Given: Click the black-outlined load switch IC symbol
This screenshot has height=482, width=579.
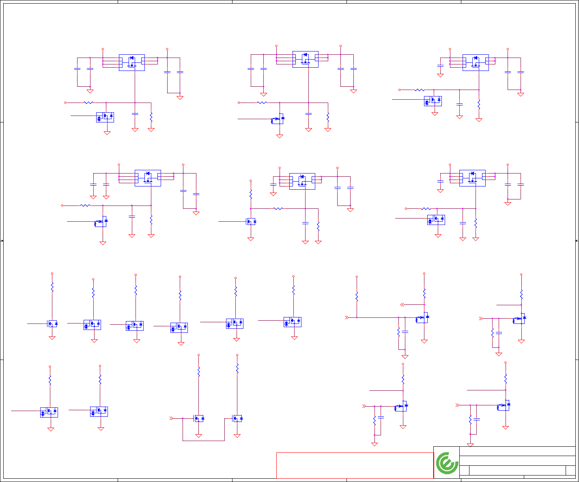Looking at the screenshot, I should 302,181.
